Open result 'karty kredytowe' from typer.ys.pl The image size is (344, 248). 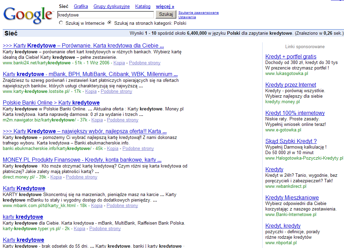coord(23,217)
